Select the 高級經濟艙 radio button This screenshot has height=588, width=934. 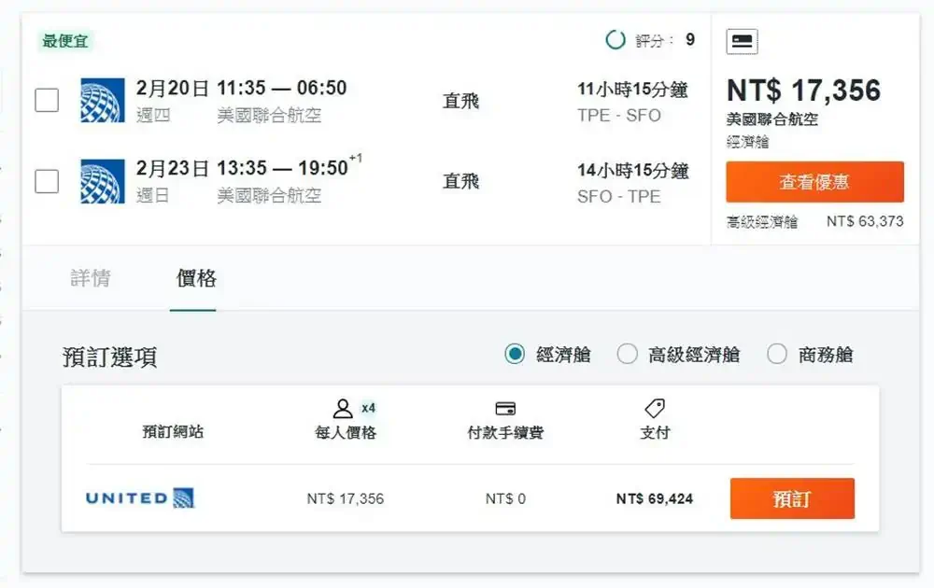(627, 354)
